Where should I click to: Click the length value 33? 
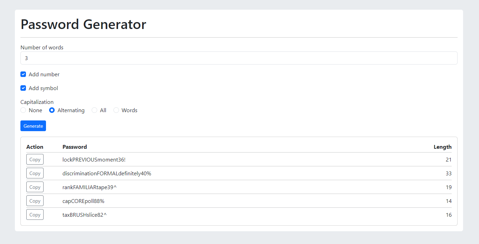point(449,173)
